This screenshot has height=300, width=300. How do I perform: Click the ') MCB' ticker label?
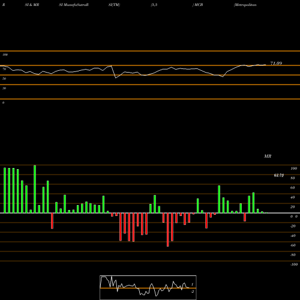tap(197, 5)
